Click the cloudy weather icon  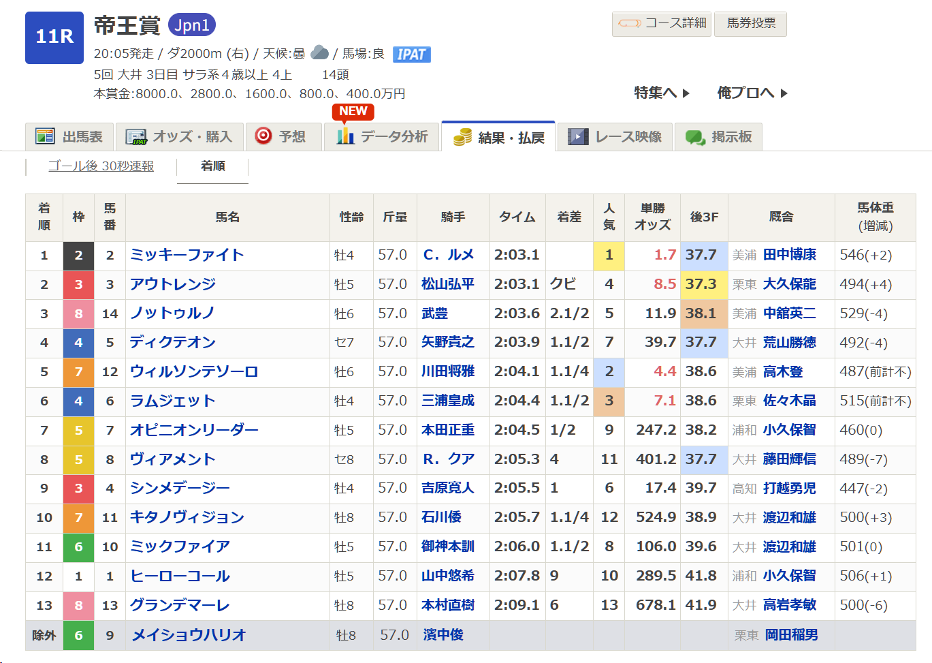tap(319, 52)
